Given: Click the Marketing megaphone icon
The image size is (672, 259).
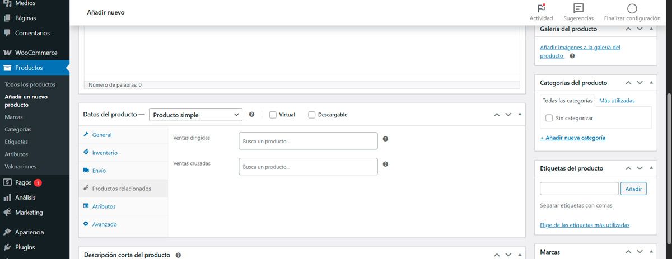Looking at the screenshot, I should [7, 213].
